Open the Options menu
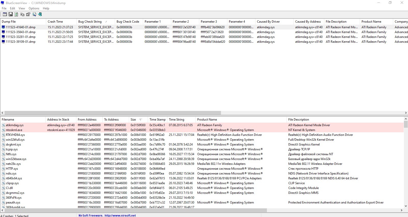 tap(34, 8)
